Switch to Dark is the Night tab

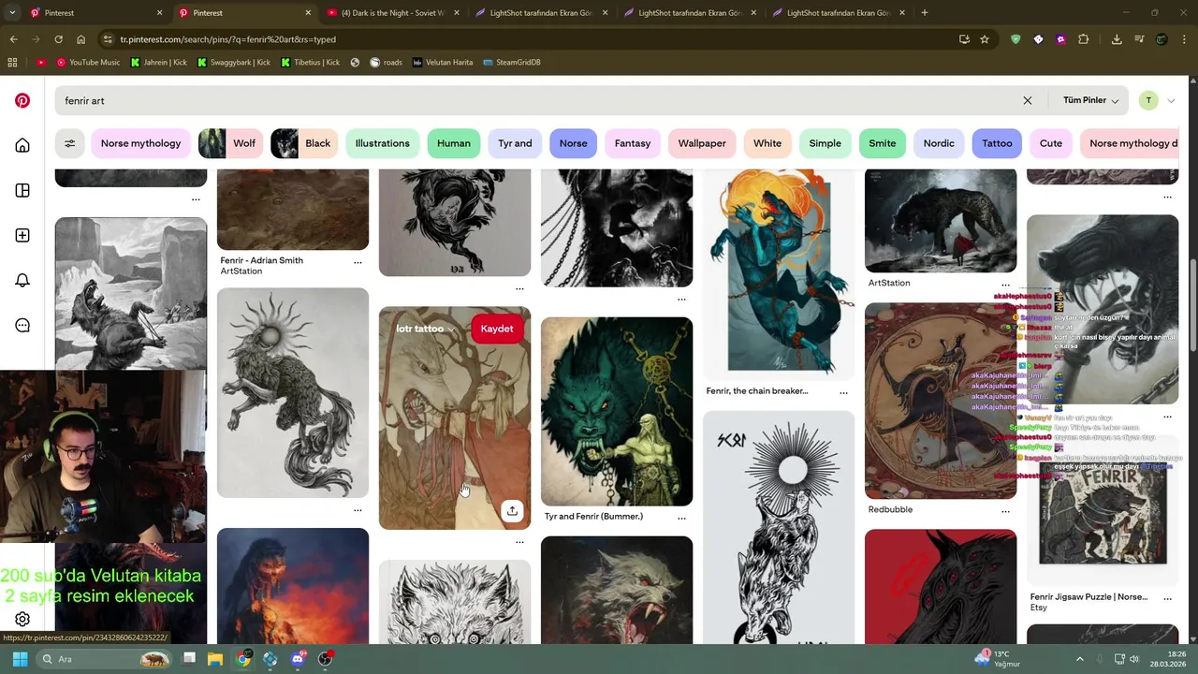[x=393, y=13]
